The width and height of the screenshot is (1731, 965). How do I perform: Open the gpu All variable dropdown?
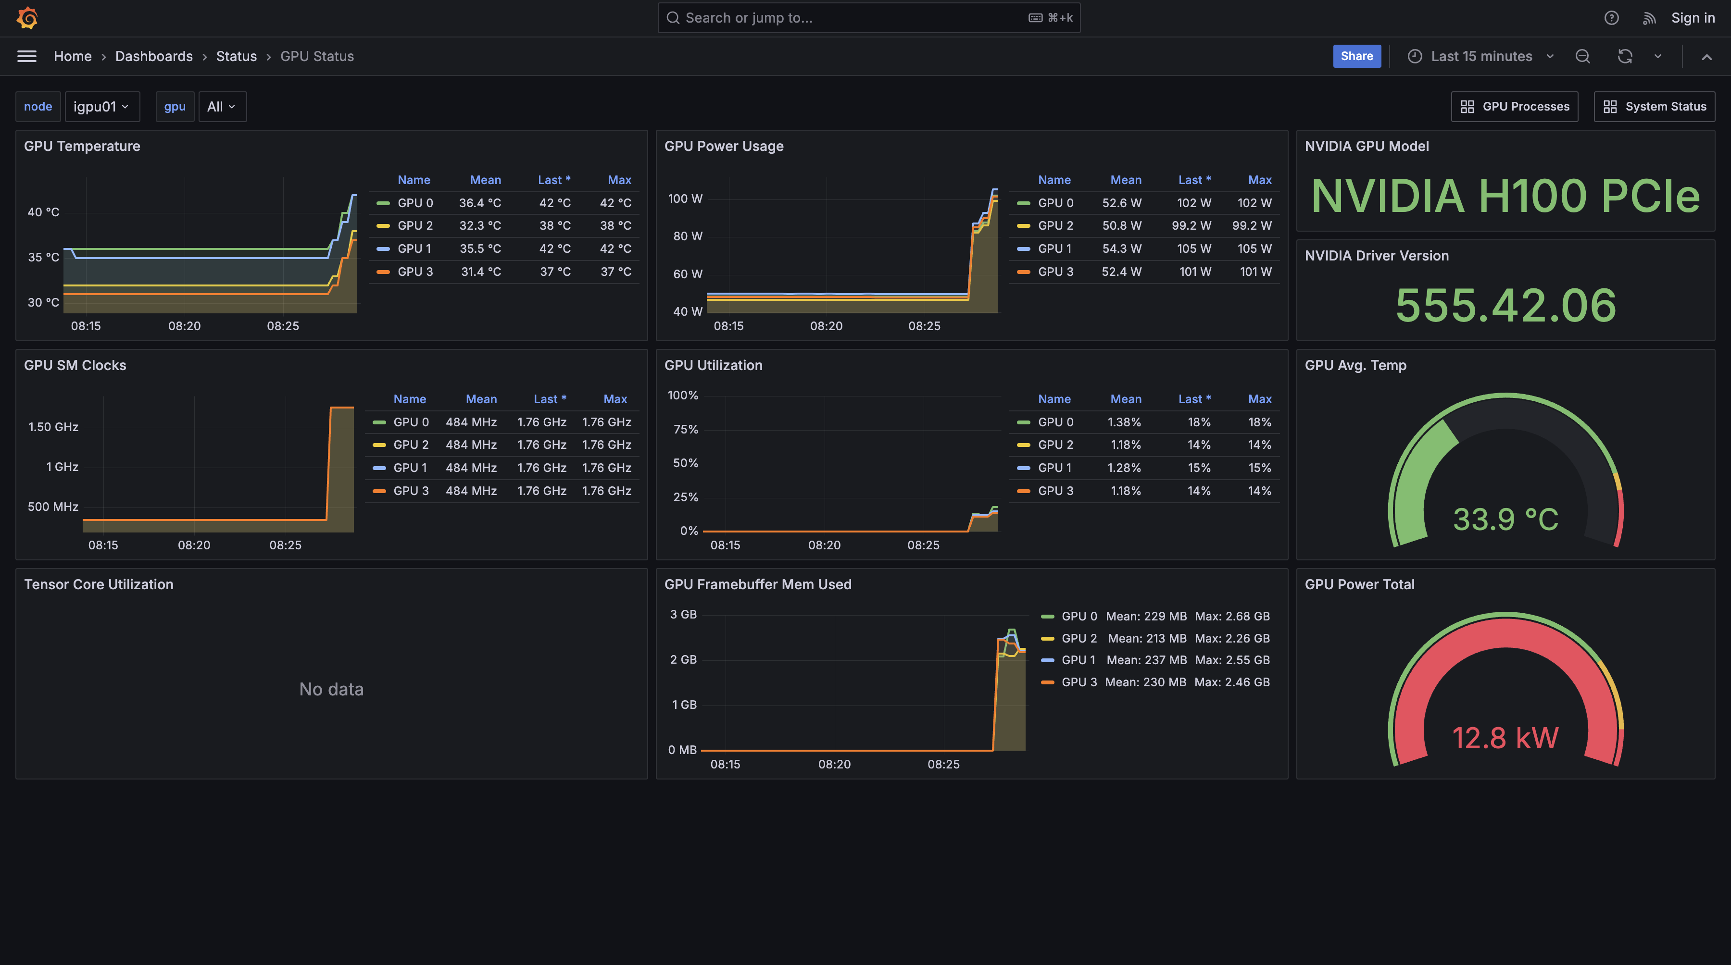click(x=222, y=107)
